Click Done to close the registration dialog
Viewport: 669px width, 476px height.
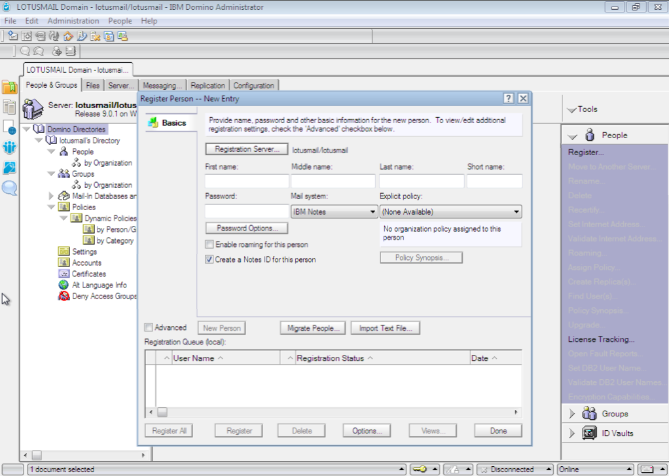pyautogui.click(x=498, y=431)
